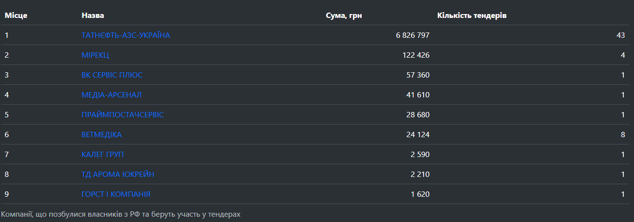Viewport: 634px width, 222px height.
Task: Click the sum value 57 360
Action: (x=418, y=75)
